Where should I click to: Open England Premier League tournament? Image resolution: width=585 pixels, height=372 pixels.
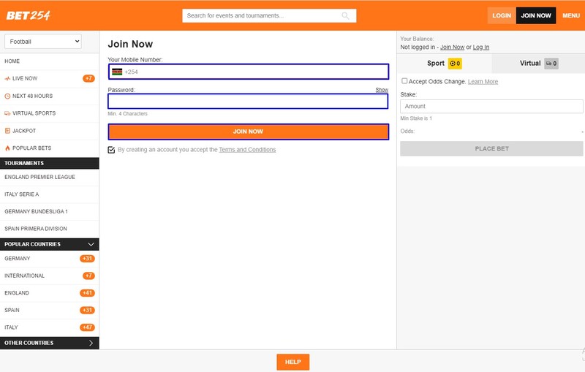[x=49, y=177]
